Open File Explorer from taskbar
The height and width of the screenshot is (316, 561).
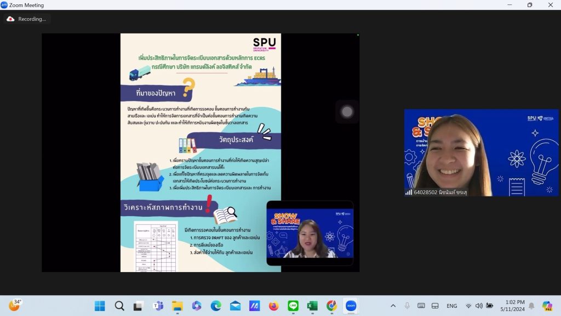(177, 306)
